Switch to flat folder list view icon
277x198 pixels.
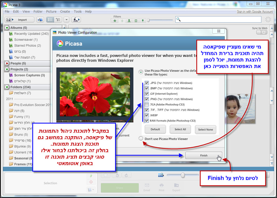pos(50,20)
